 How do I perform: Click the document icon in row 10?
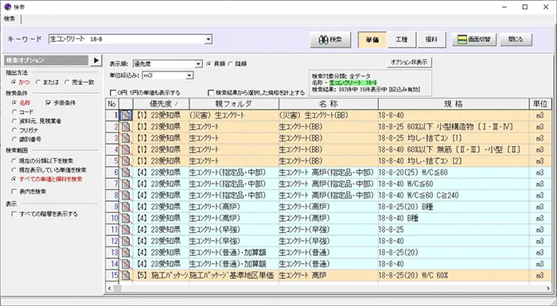click(126, 218)
